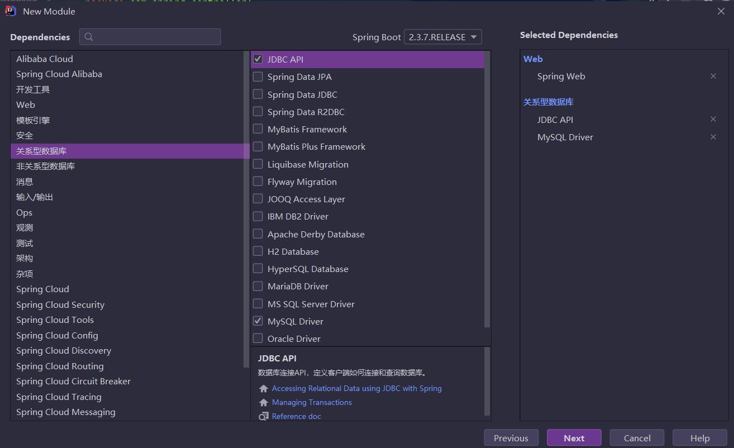Click home icon beside Accessing Relational Data

point(264,388)
